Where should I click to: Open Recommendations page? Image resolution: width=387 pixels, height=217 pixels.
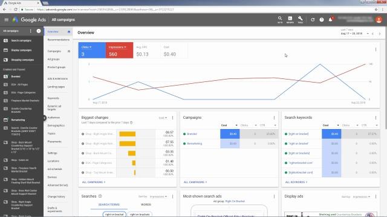pyautogui.click(x=59, y=40)
